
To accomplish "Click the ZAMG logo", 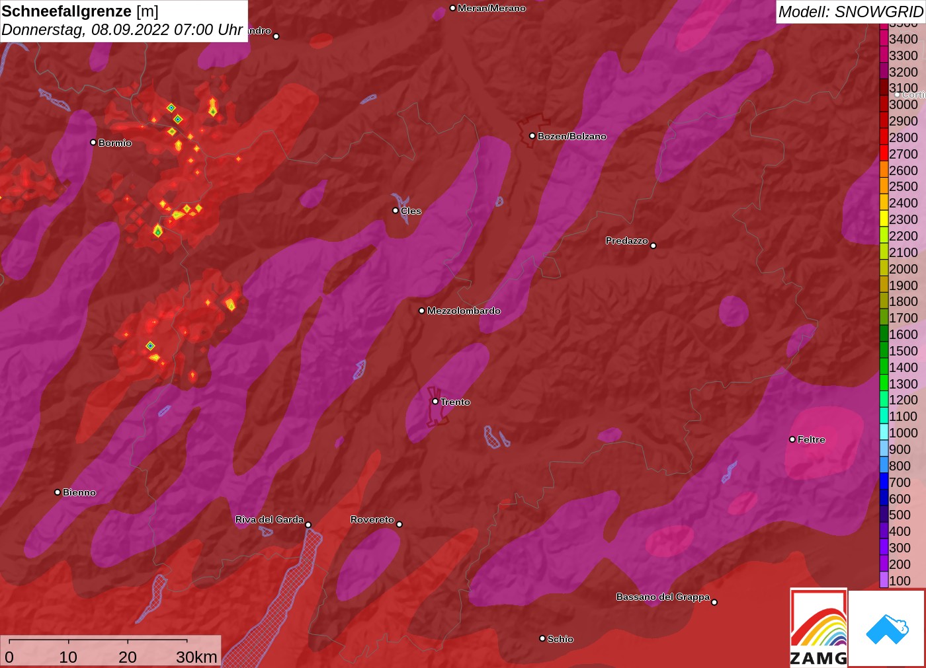I will tap(818, 628).
